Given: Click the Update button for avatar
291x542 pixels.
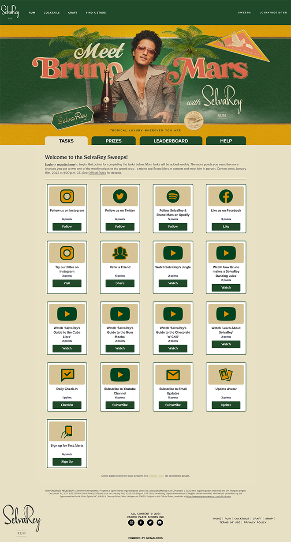Looking at the screenshot, I should pyautogui.click(x=226, y=405).
